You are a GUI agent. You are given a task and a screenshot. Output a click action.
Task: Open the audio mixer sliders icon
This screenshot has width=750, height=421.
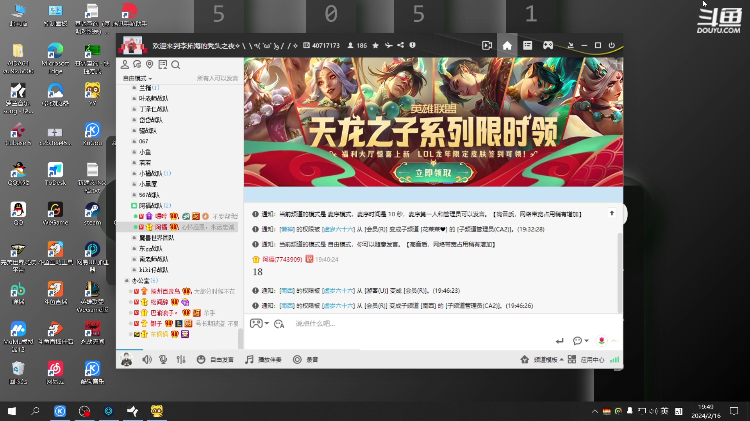(x=181, y=359)
